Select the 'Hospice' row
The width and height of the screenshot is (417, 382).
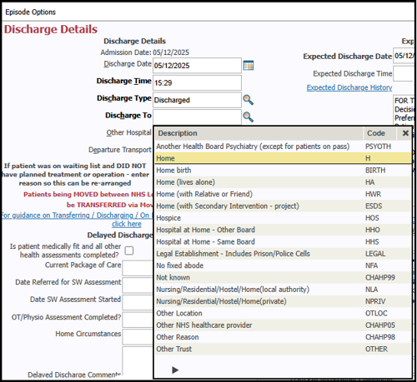coord(283,218)
